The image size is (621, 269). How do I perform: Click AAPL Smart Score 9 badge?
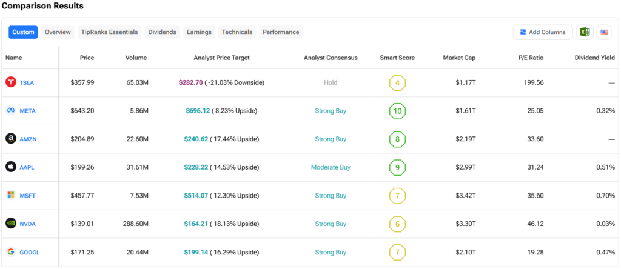(x=397, y=167)
